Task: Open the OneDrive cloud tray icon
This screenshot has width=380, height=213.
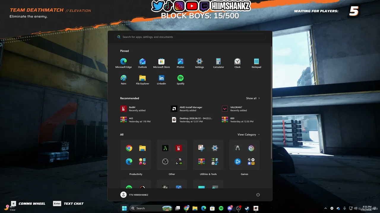Action: coord(338,208)
